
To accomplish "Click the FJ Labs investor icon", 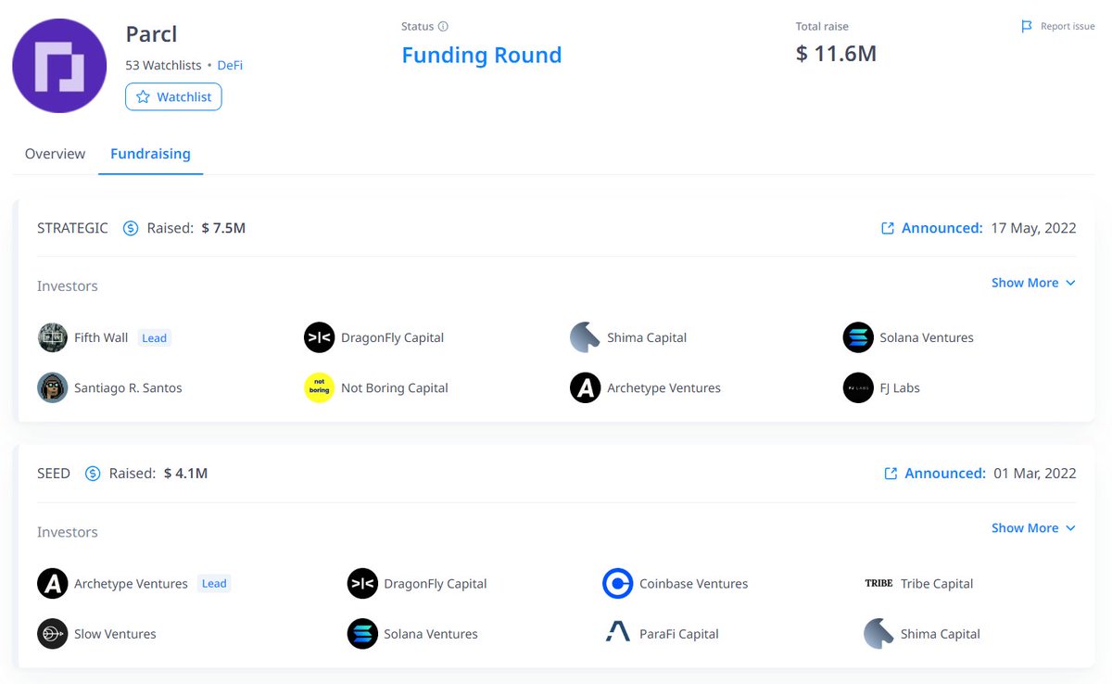I will [x=857, y=387].
